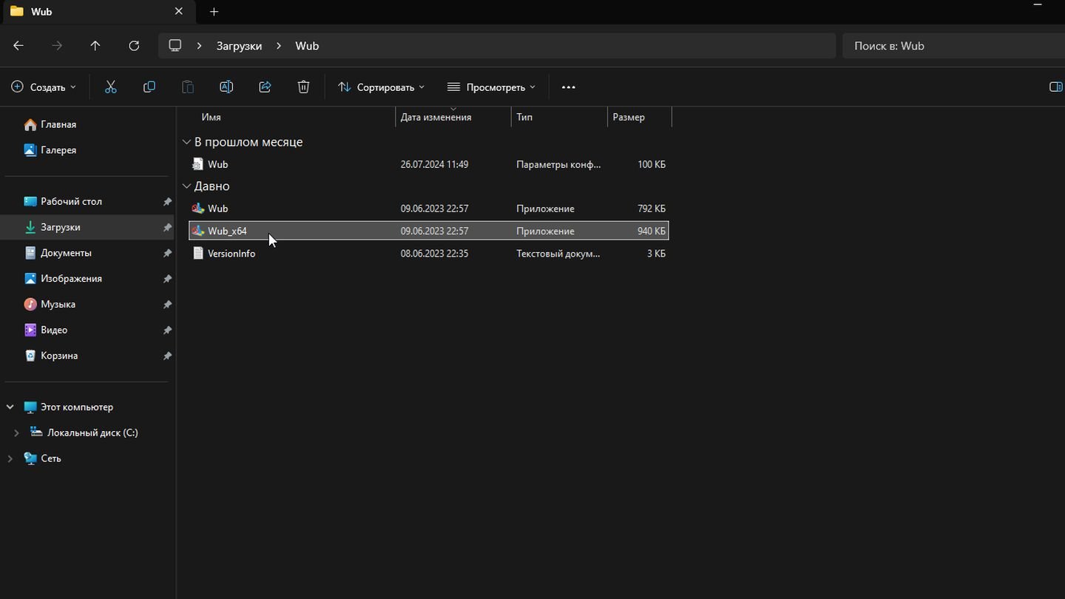
Task: Click Wub in the address bar breadcrumb
Action: point(307,46)
